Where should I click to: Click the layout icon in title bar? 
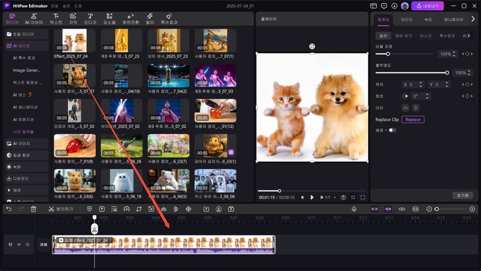point(373,6)
